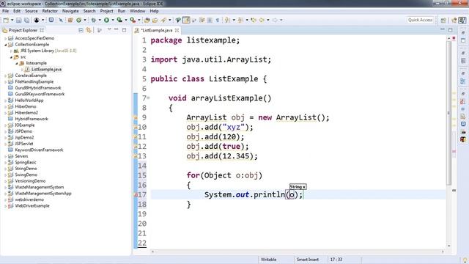Open the Debug configurations dropdown arrow

(x=100, y=20)
